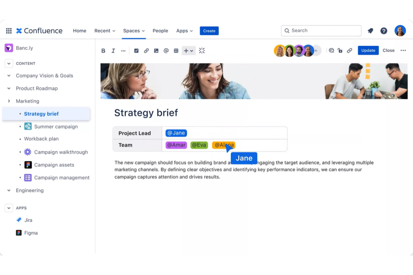Screen dimensions: 413x275
Task: Click the Search field
Action: [321, 31]
